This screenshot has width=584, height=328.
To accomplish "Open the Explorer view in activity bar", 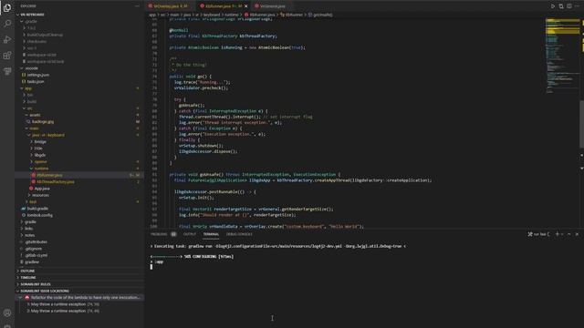I will pyautogui.click(x=7, y=8).
